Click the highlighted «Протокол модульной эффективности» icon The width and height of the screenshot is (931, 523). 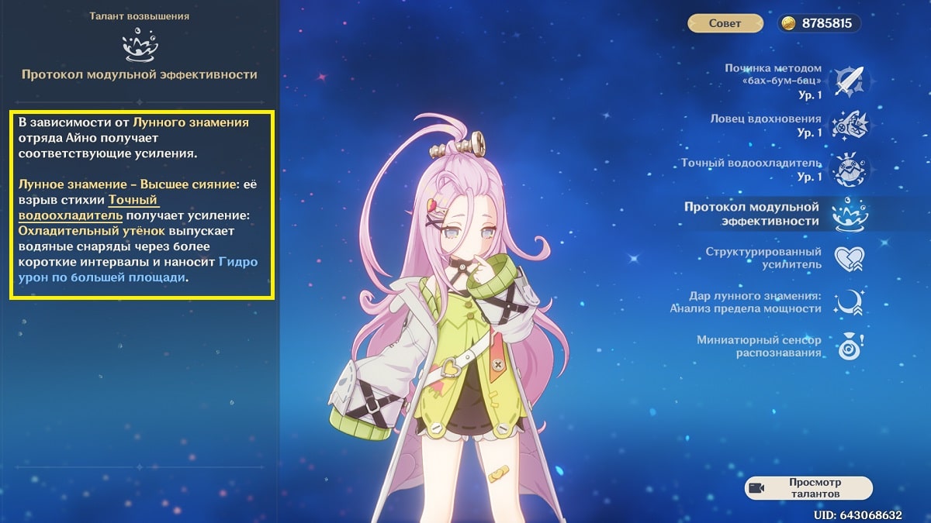pos(849,214)
